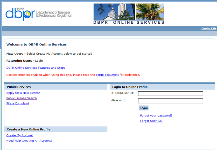The width and height of the screenshot is (217, 150).
Task: Click the Login button
Action: [x=144, y=108]
